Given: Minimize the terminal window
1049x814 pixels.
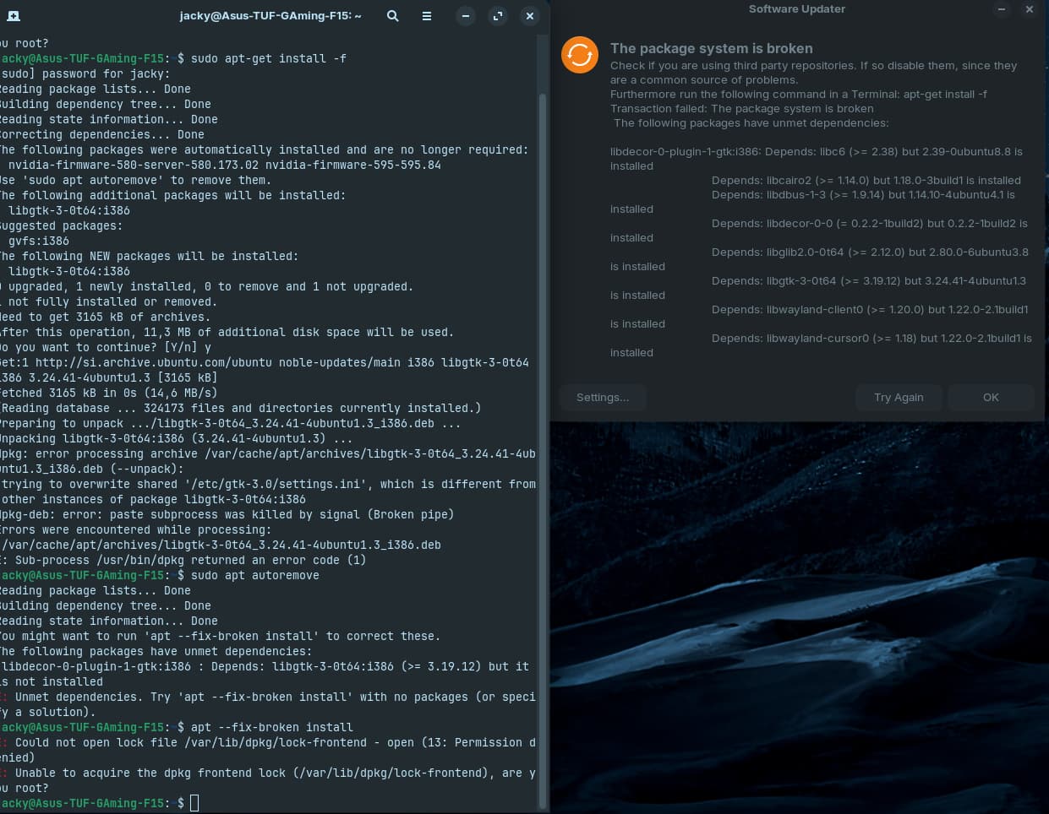Looking at the screenshot, I should [465, 16].
